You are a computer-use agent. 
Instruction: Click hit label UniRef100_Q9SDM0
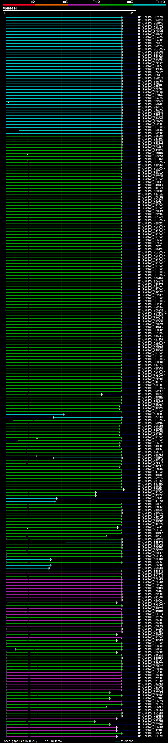click(151, 57)
